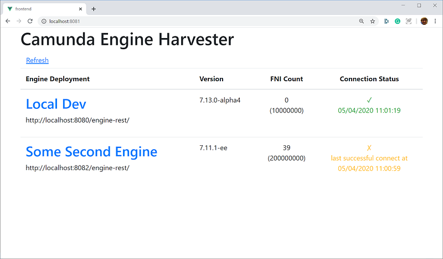443x259 pixels.
Task: Close the frontend tab
Action: coord(80,9)
